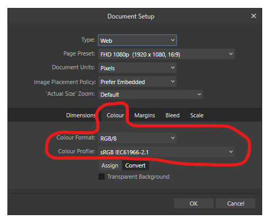Open the Document Units dropdown

coord(137,68)
